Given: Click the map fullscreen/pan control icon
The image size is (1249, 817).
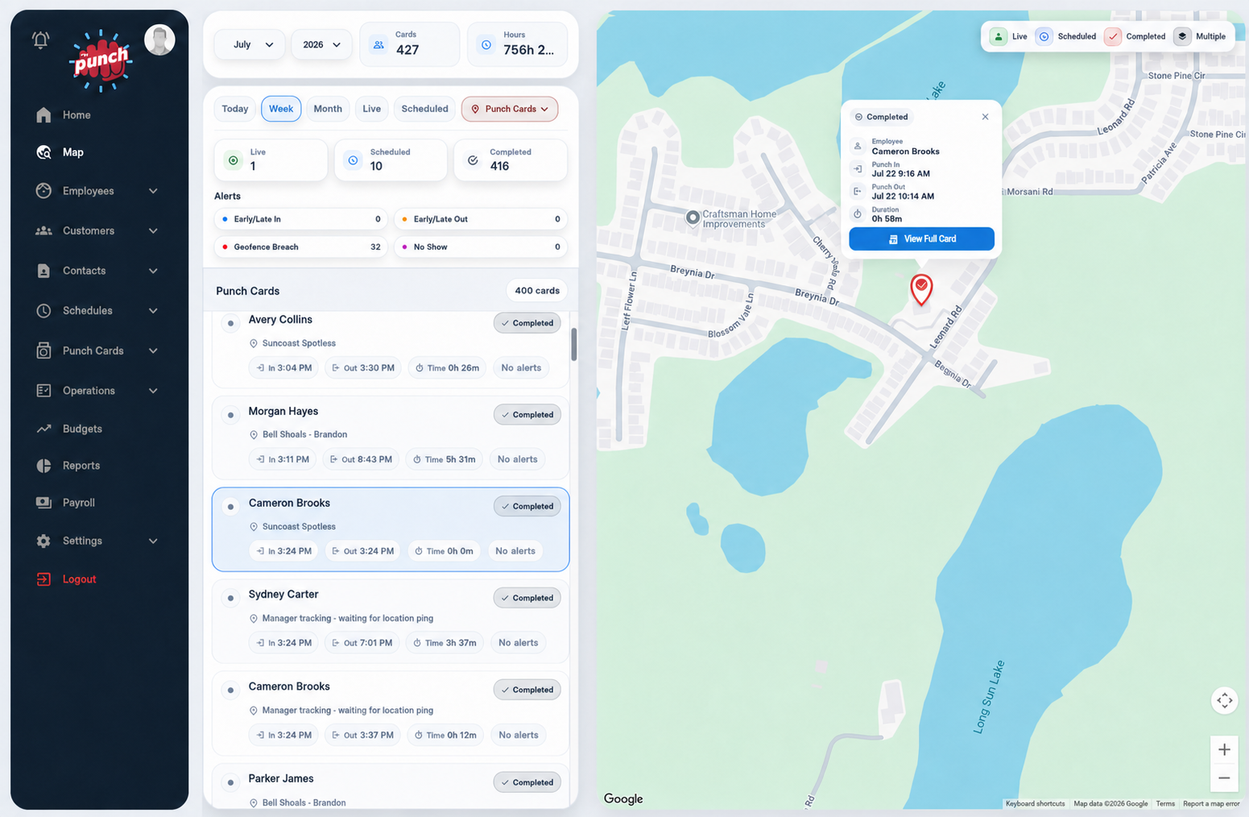Looking at the screenshot, I should pyautogui.click(x=1224, y=700).
